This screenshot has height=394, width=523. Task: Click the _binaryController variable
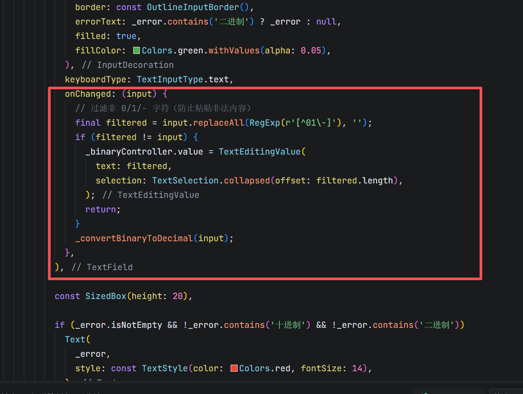[129, 151]
